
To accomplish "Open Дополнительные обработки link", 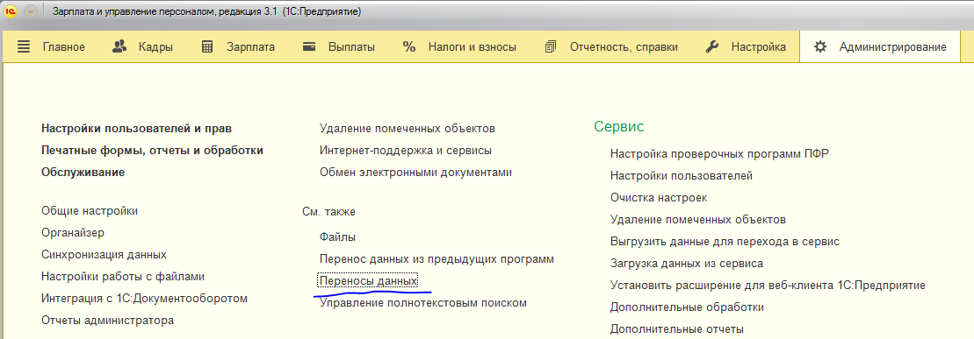I will pyautogui.click(x=687, y=307).
